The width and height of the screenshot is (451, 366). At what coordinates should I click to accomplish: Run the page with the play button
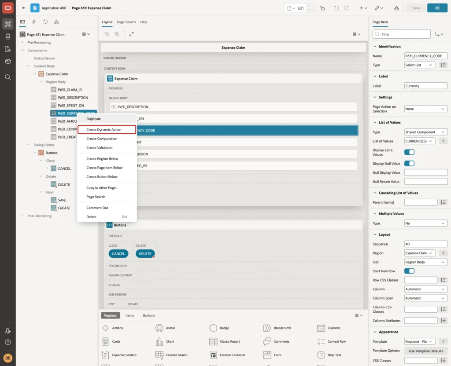click(437, 8)
